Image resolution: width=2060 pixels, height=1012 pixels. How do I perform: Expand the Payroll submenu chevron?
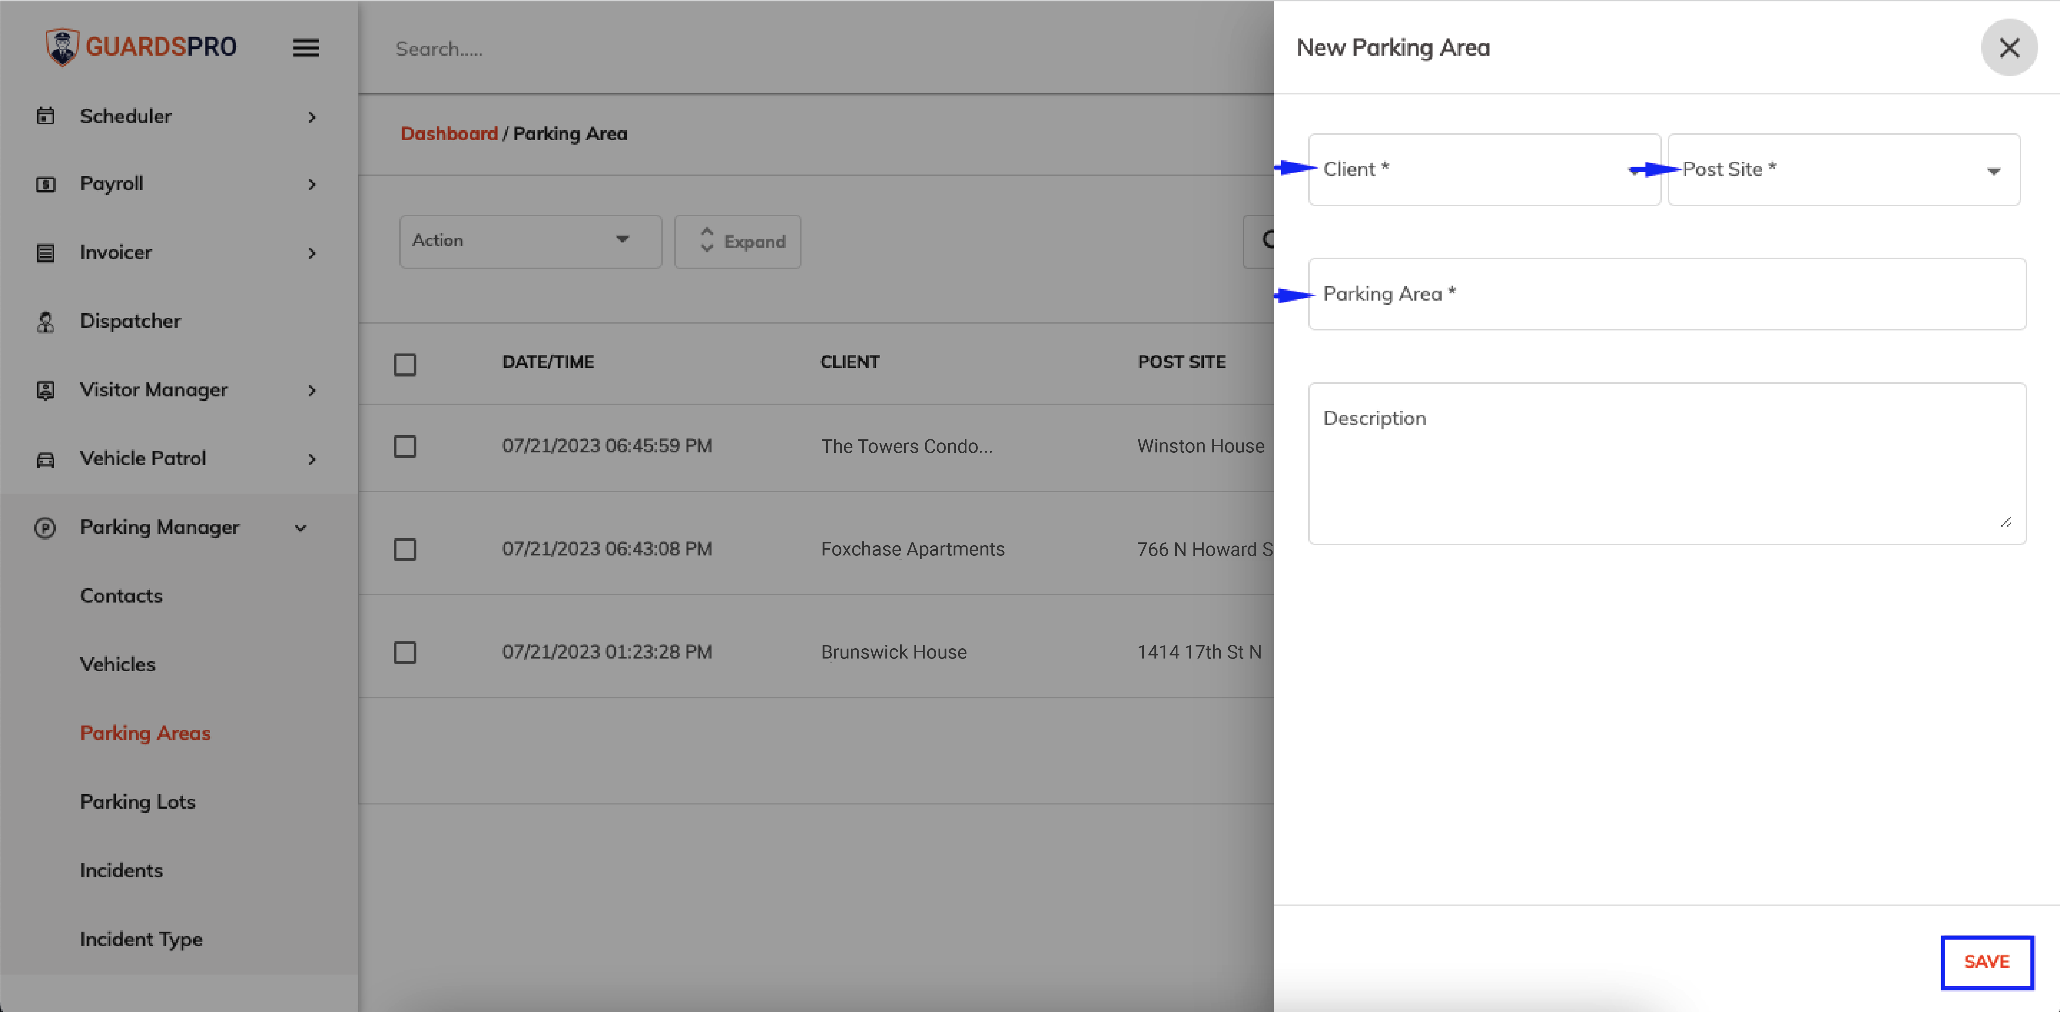coord(312,185)
